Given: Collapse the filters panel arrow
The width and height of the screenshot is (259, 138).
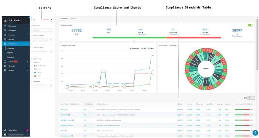Looking at the screenshot, I should [x=56, y=20].
